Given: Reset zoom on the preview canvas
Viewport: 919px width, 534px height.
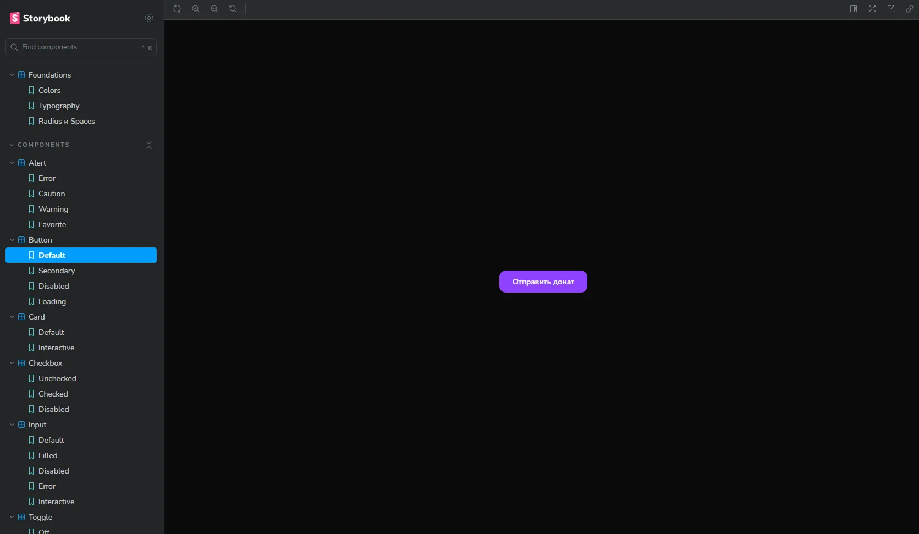Looking at the screenshot, I should pyautogui.click(x=233, y=9).
